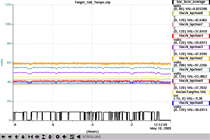The image size is (210, 140).
Task: Click the x-axis tick label -6
Action: click(52, 125)
